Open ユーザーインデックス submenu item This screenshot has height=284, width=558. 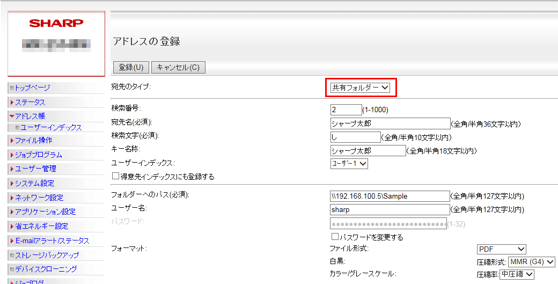(50, 127)
